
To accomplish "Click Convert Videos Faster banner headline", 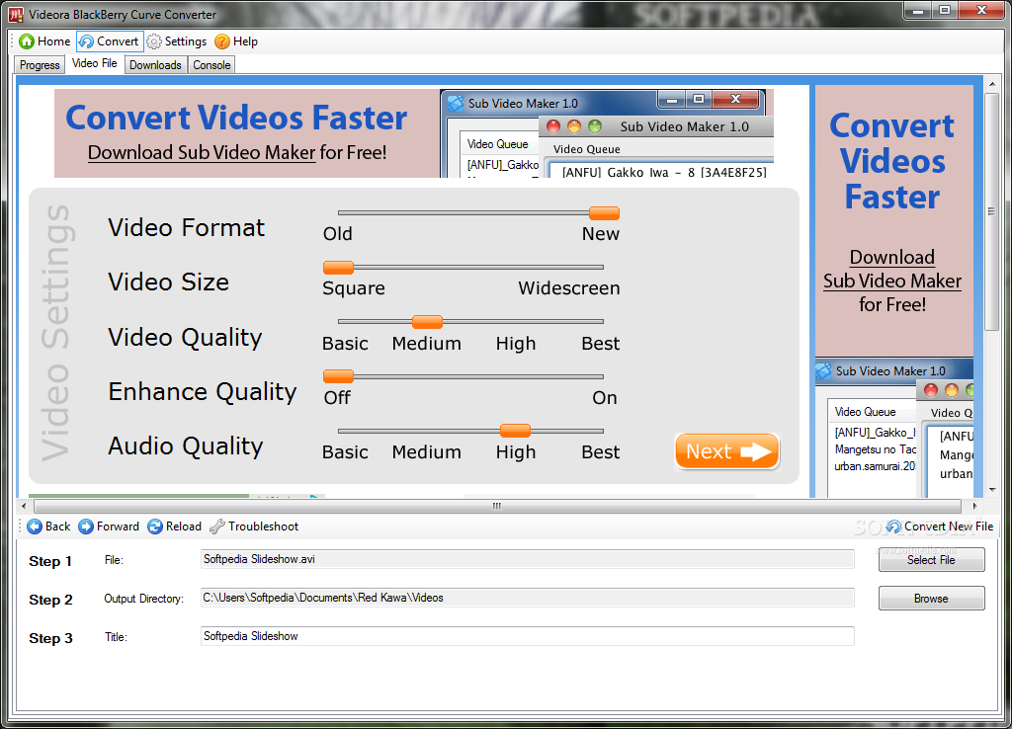I will coord(236,118).
